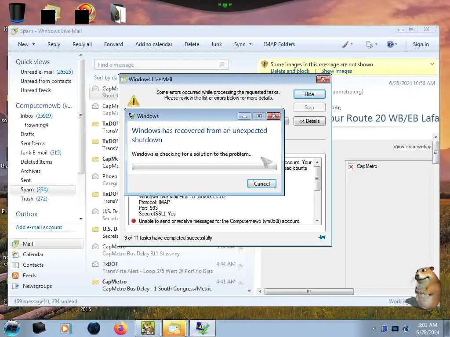This screenshot has height=337, width=450.
Task: Click Reply in the toolbar
Action: 54,44
